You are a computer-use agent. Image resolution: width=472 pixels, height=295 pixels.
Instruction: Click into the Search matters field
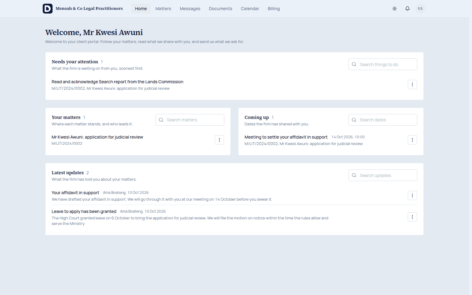point(190,120)
